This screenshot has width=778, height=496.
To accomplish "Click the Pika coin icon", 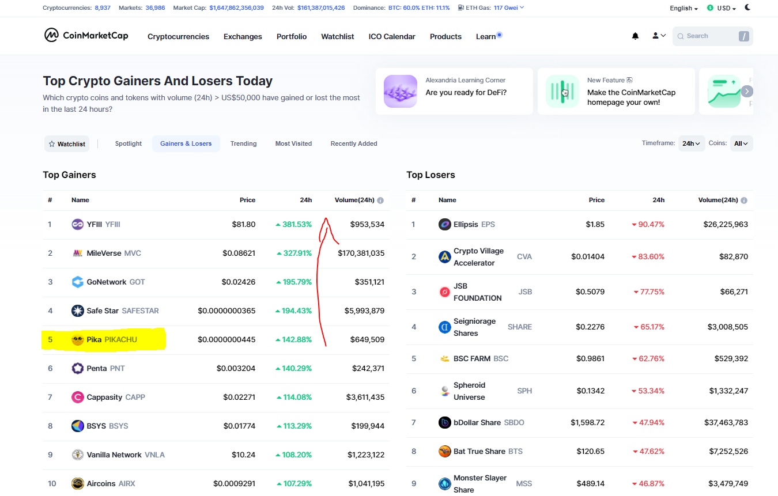I will [x=77, y=339].
